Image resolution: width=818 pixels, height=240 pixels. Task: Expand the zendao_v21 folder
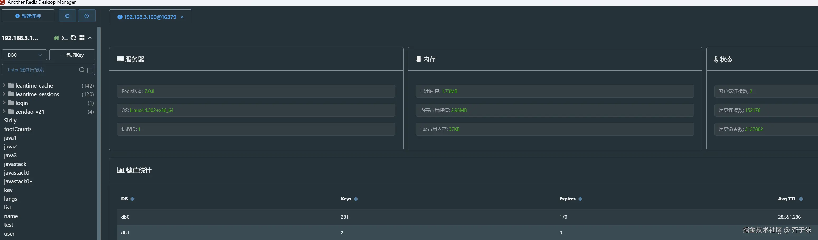pyautogui.click(x=4, y=111)
